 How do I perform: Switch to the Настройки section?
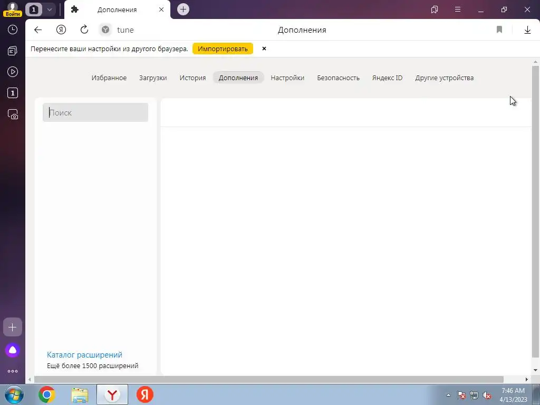[287, 78]
